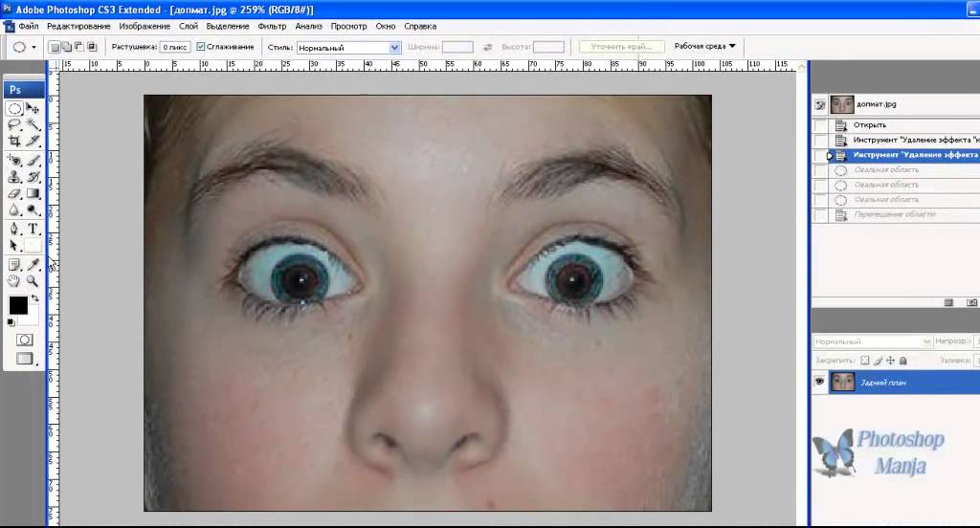This screenshot has width=980, height=528.
Task: Open the Выделение menu
Action: (228, 26)
